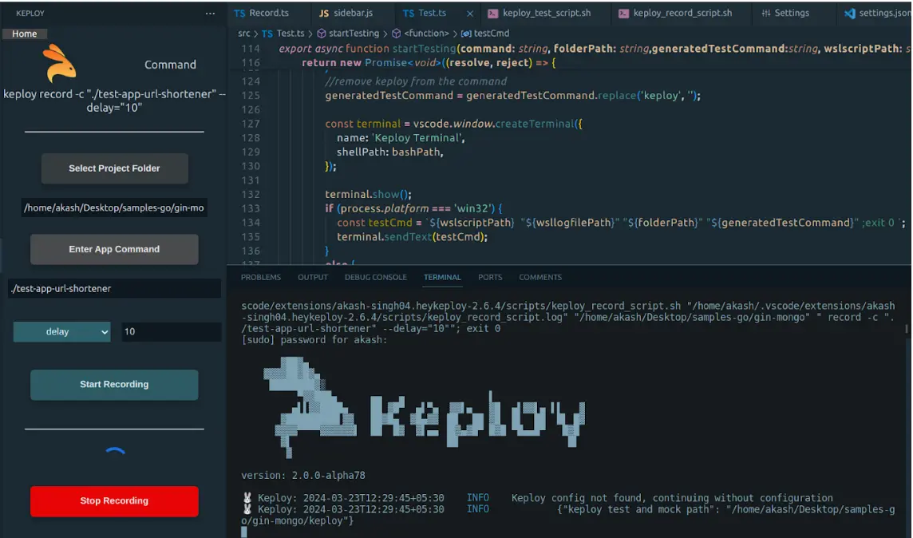The image size is (913, 538).
Task: Click the Enter App Command button
Action: (x=114, y=249)
